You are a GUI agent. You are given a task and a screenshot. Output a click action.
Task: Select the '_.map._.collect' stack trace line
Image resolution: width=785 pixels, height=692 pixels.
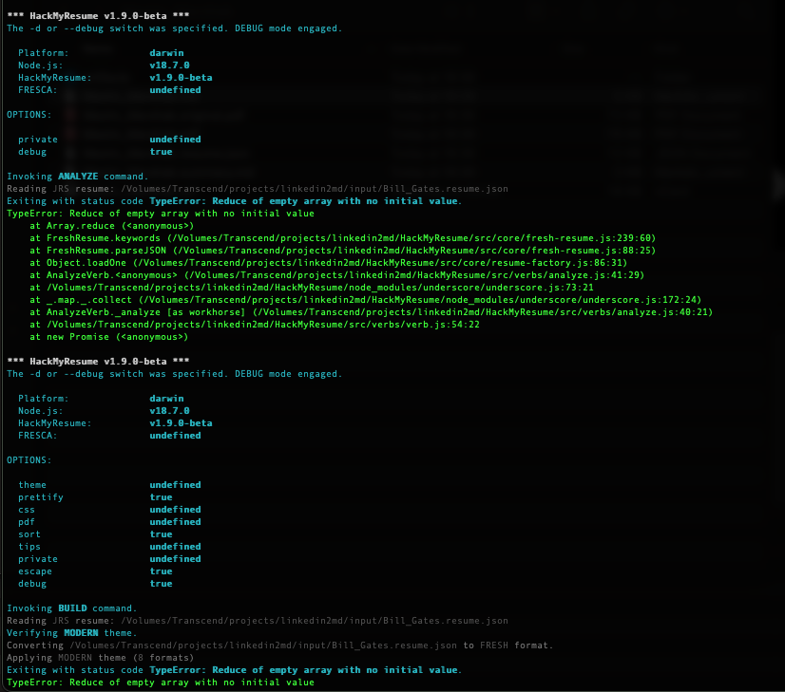(366, 300)
